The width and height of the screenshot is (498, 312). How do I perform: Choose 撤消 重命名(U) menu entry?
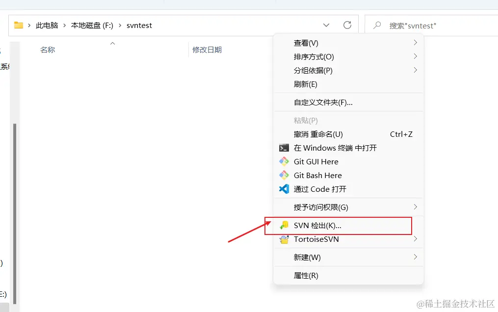(348, 134)
